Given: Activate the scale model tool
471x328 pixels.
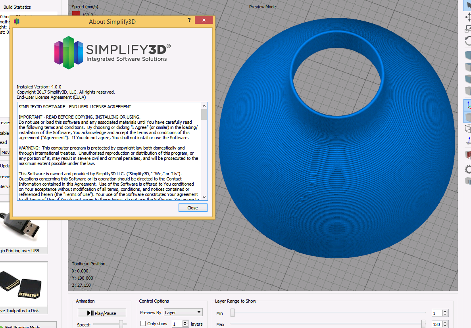Looking at the screenshot, I should pyautogui.click(x=468, y=29).
